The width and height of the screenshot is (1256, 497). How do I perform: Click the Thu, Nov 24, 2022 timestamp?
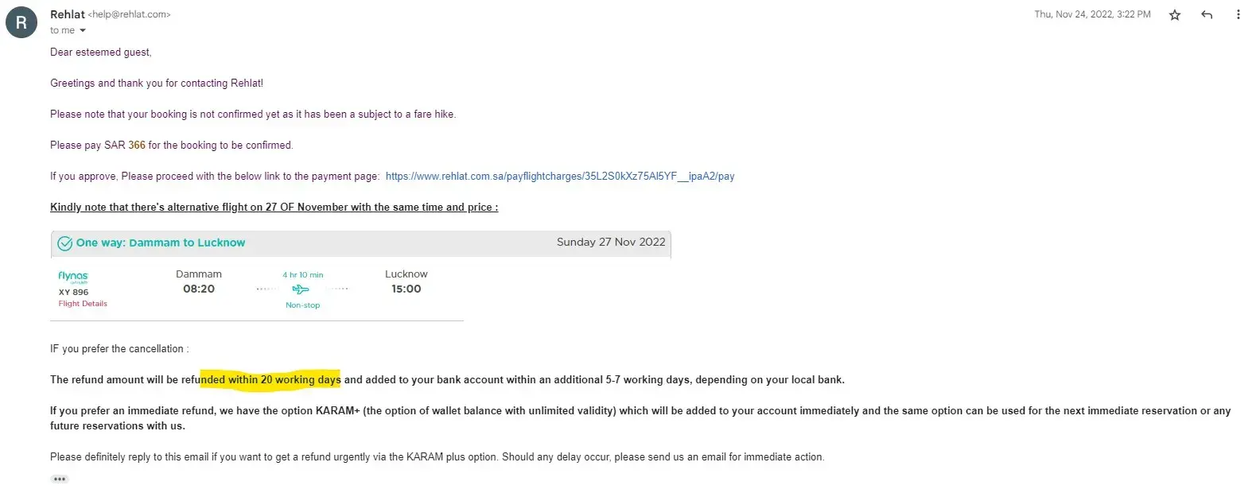1092,14
